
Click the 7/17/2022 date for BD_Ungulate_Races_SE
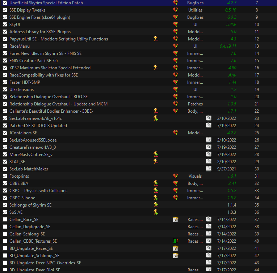[x=226, y=248]
